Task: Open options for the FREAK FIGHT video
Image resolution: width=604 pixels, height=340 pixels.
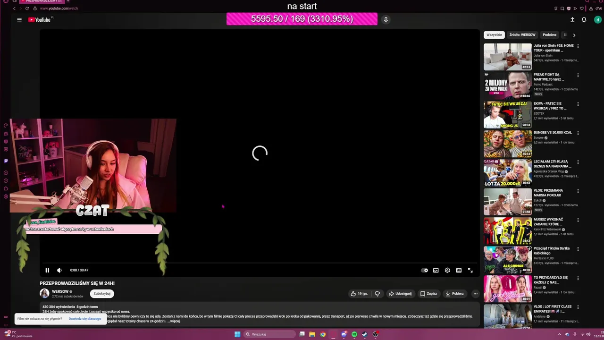Action: (578, 75)
